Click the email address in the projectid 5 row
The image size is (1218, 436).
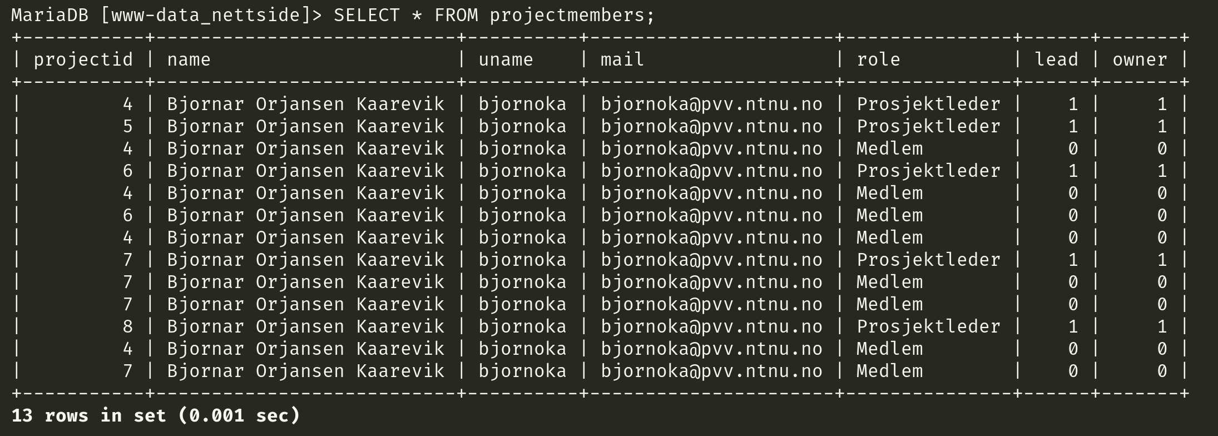tap(711, 126)
